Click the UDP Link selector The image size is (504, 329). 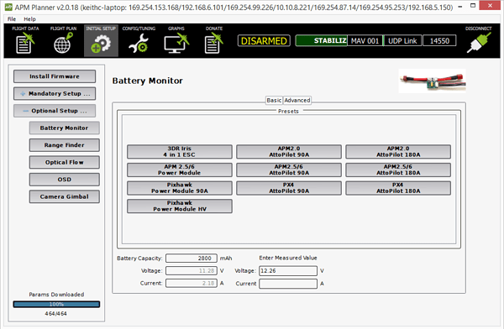tap(402, 41)
